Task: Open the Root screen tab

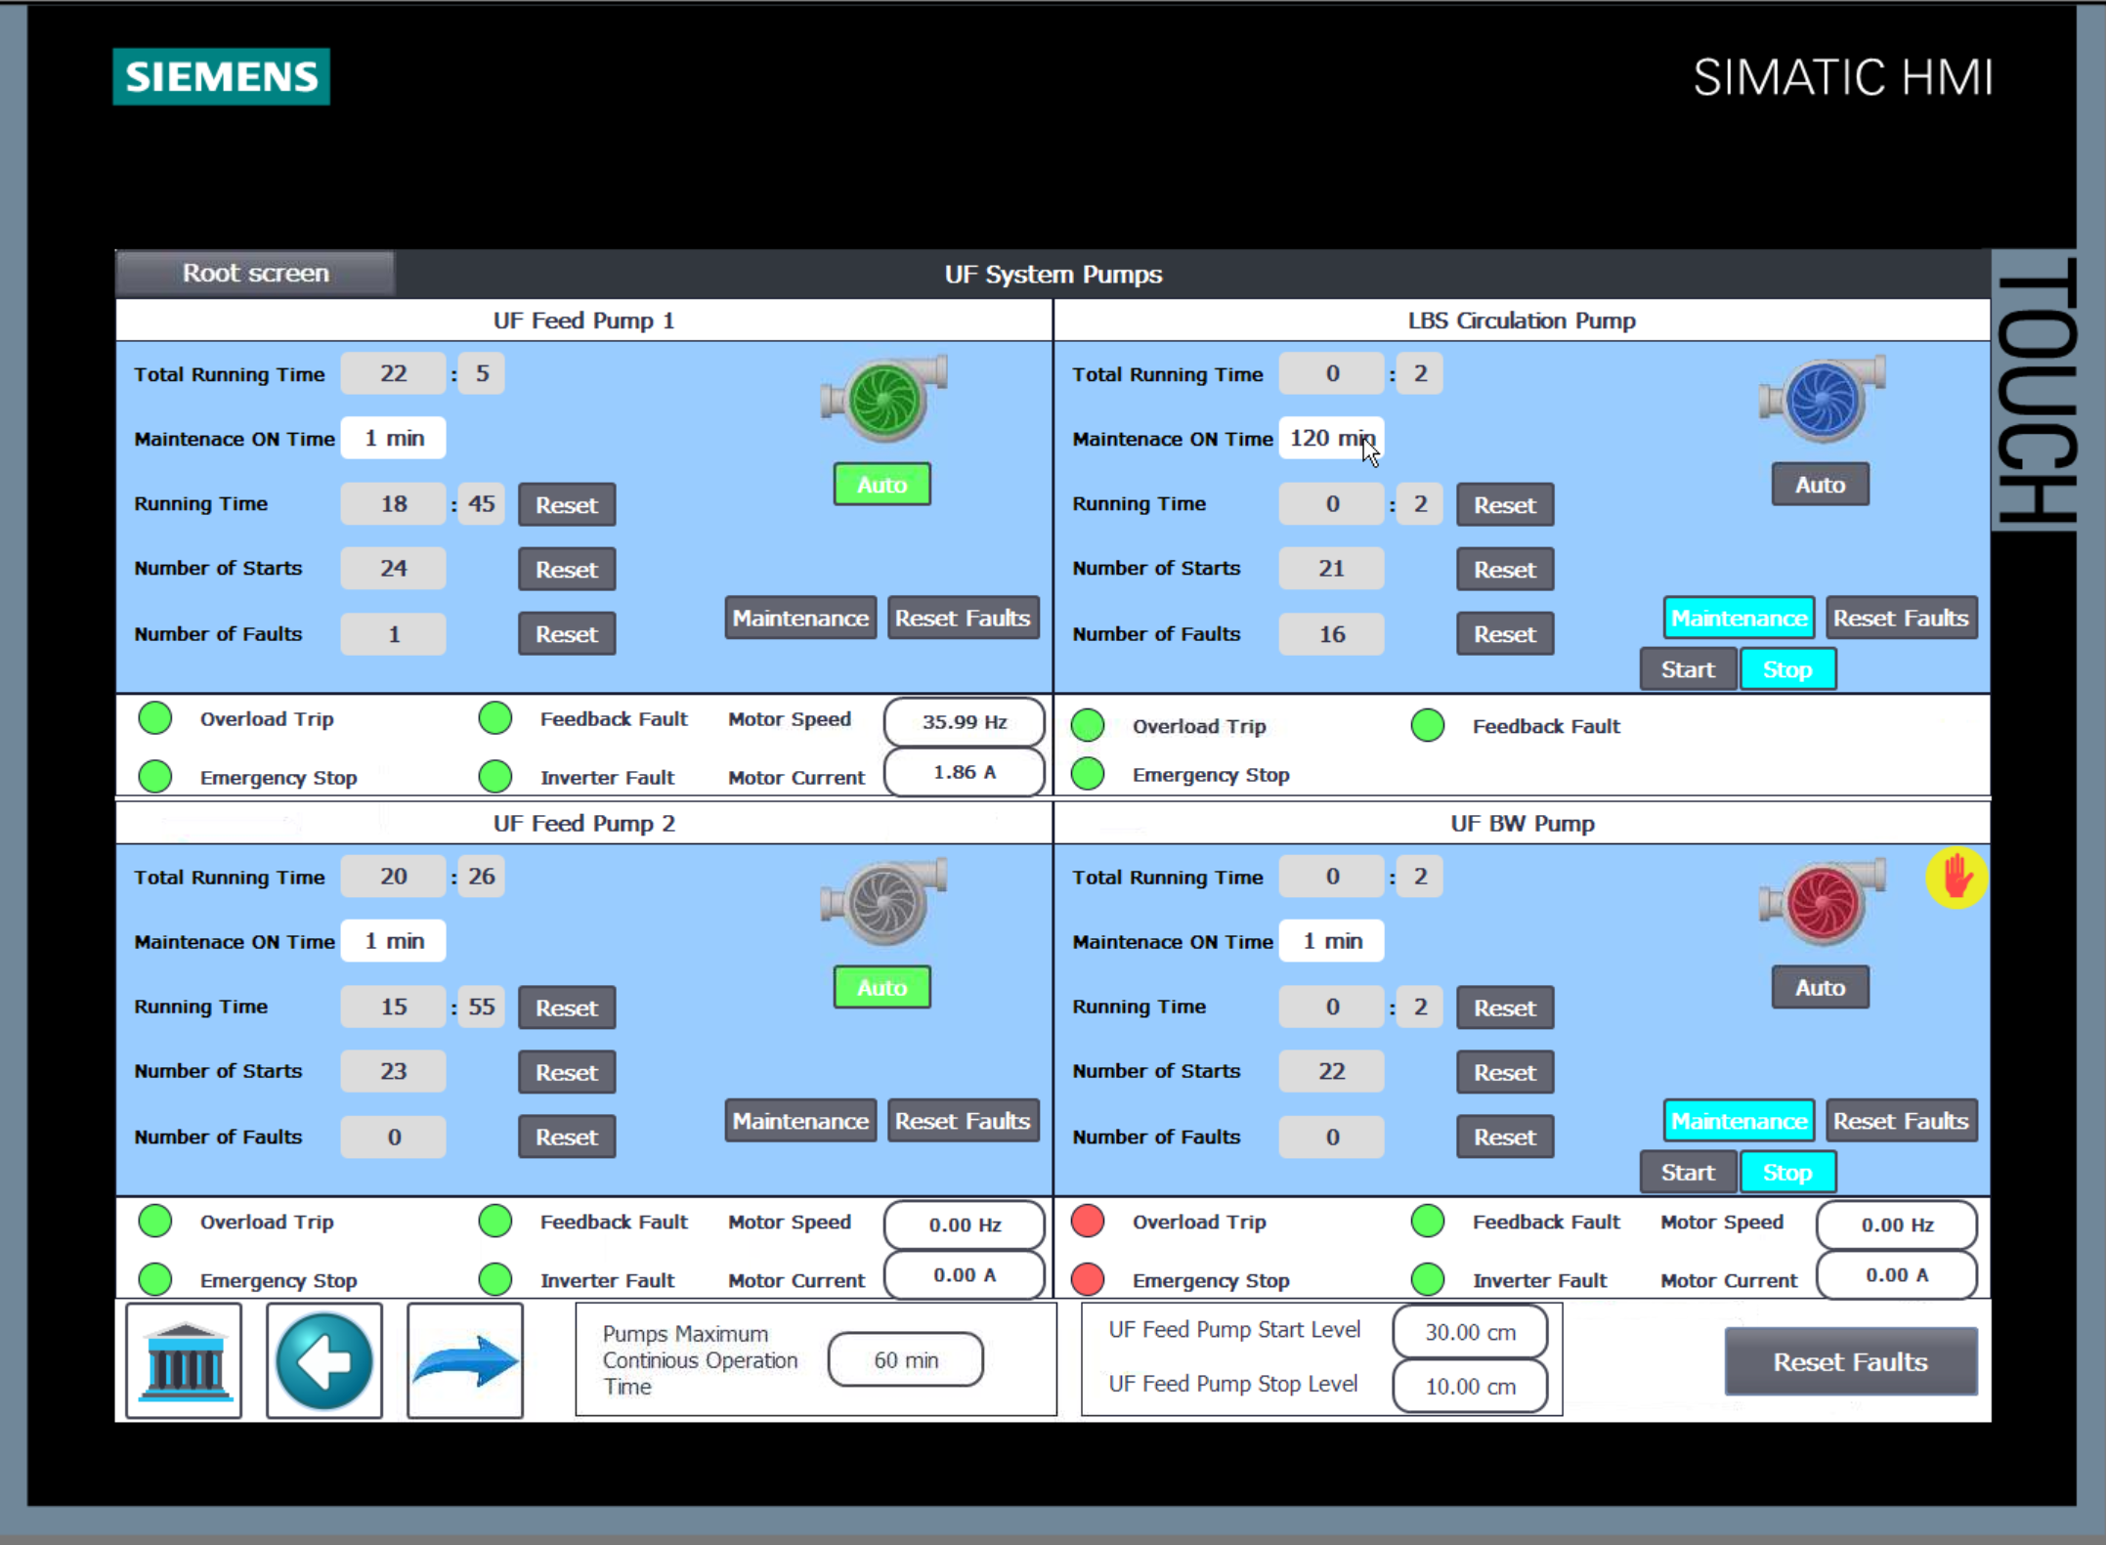Action: click(255, 274)
